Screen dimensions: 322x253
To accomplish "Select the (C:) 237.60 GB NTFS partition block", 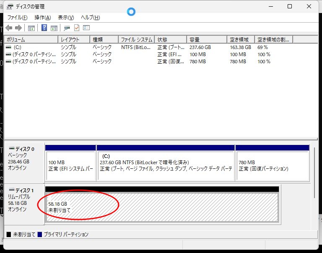I will 166,163.
